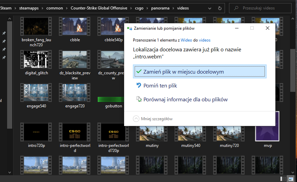This screenshot has height=182, width=297.
Task: Expand chevron after steamapps breadcrumb
Action: pyautogui.click(x=42, y=8)
